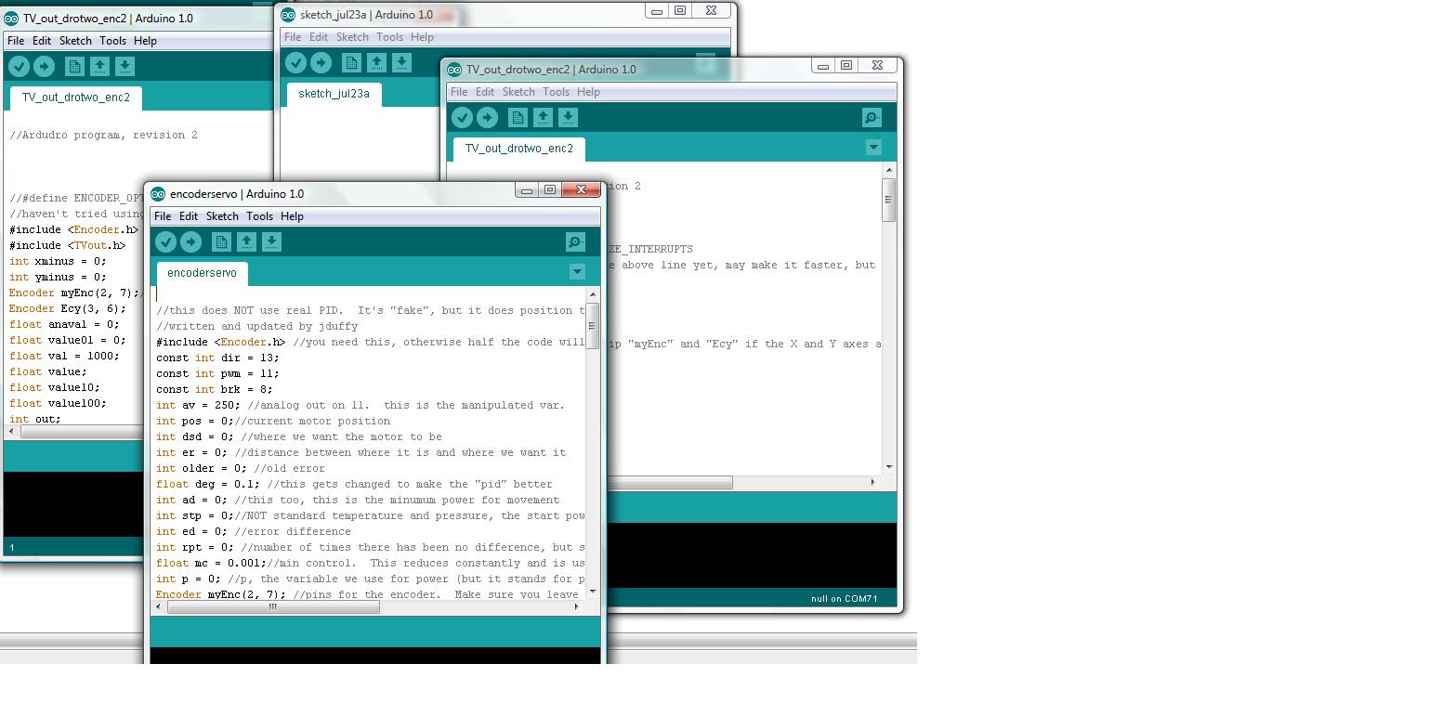The image size is (1429, 703).
Task: Open the Help menu in the encoderservo window
Action: pos(292,216)
